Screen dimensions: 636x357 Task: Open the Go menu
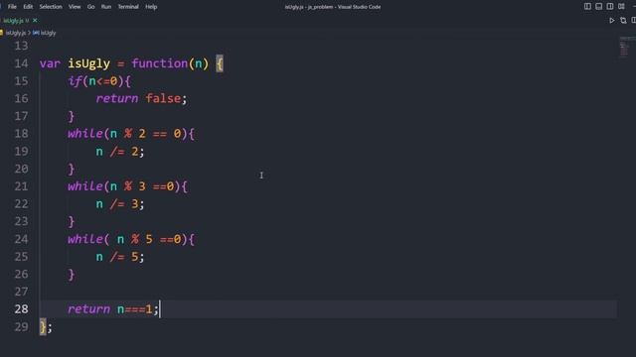click(x=90, y=7)
